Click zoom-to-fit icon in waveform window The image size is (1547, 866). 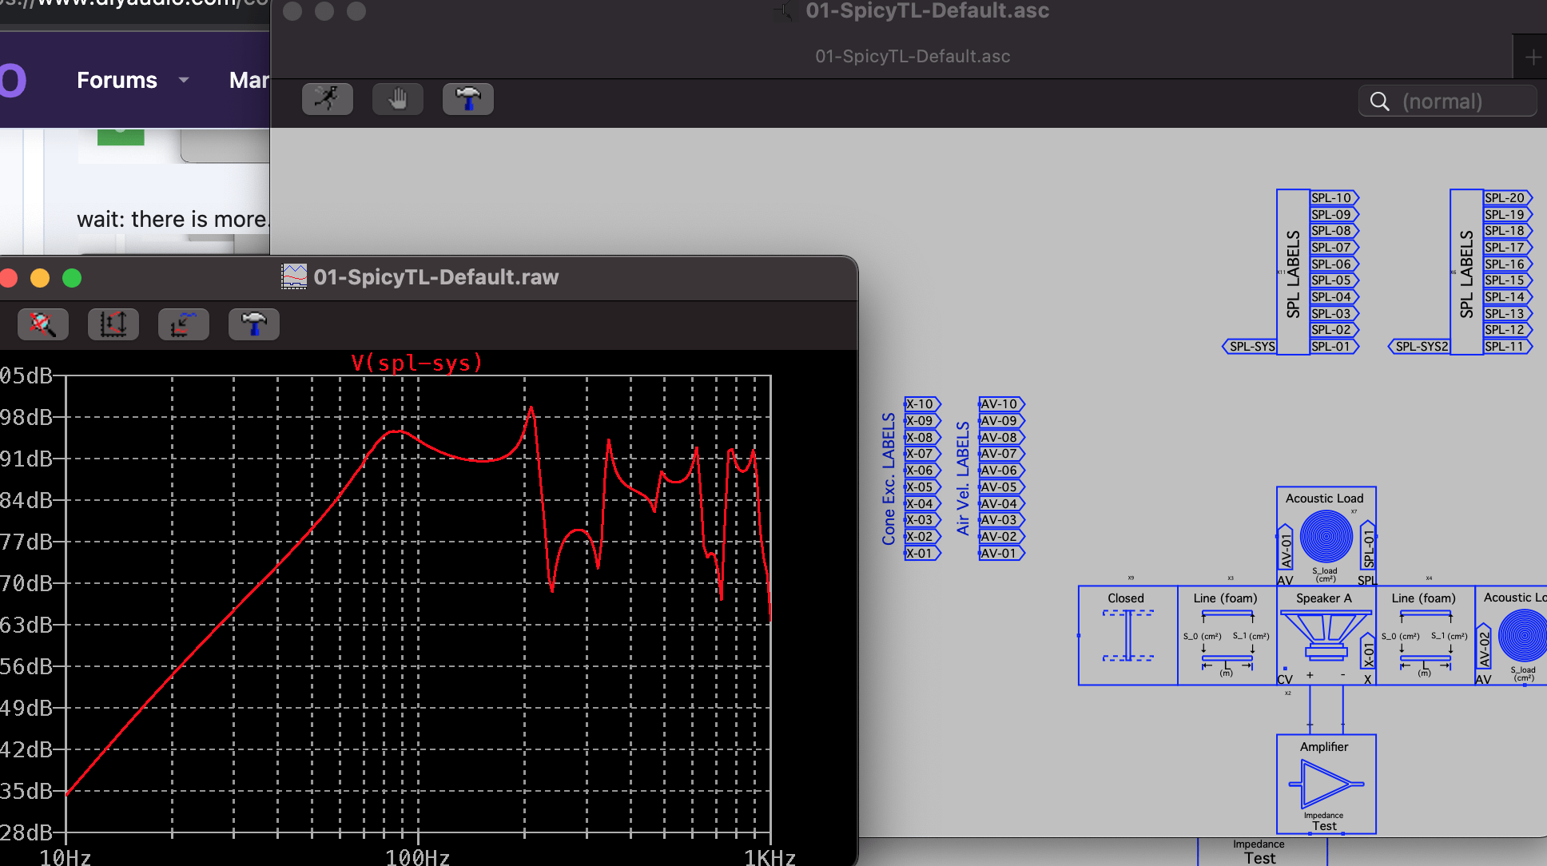(x=43, y=324)
